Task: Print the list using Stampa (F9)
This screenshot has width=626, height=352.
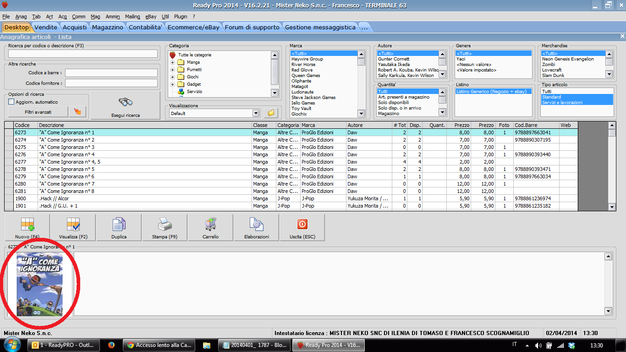Action: click(x=165, y=227)
